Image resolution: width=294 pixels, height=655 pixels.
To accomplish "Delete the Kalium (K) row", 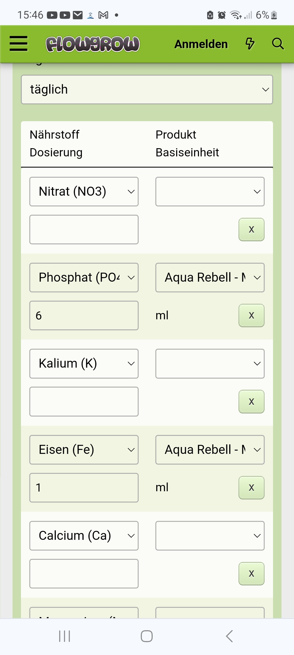I will pyautogui.click(x=251, y=401).
